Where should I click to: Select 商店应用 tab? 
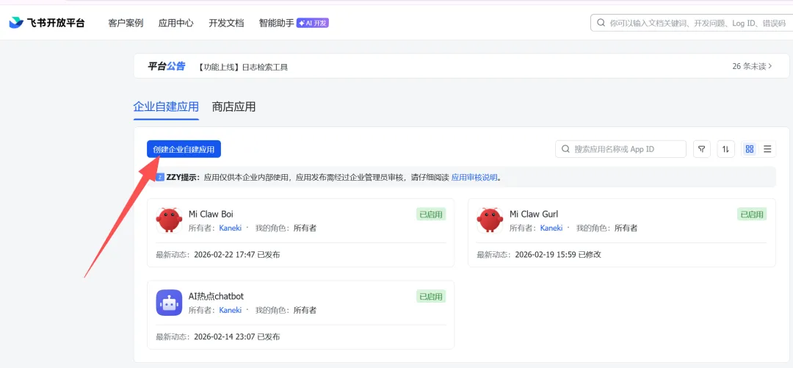coord(233,107)
